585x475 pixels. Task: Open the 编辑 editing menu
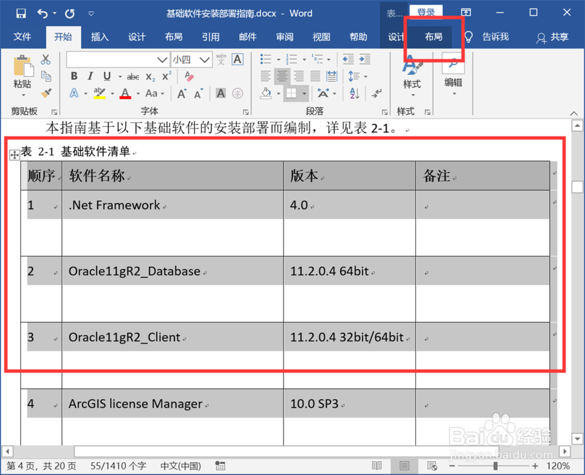pos(453,75)
